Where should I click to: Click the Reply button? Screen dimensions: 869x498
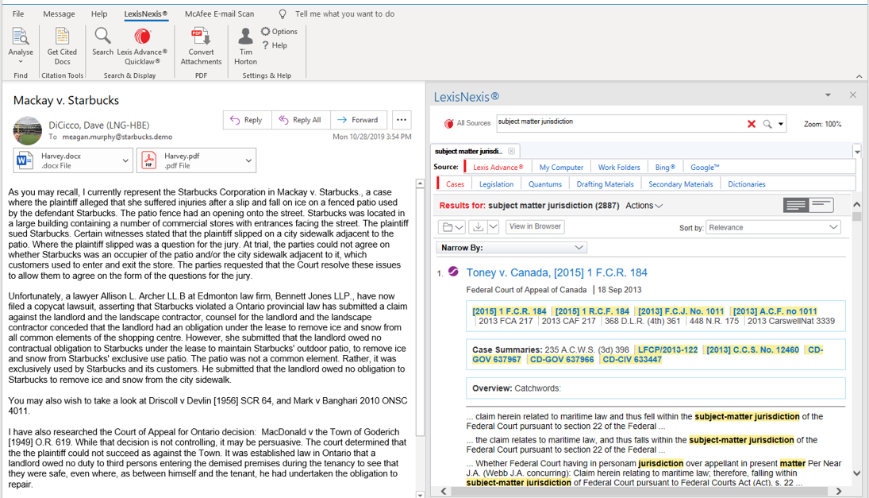pos(247,120)
